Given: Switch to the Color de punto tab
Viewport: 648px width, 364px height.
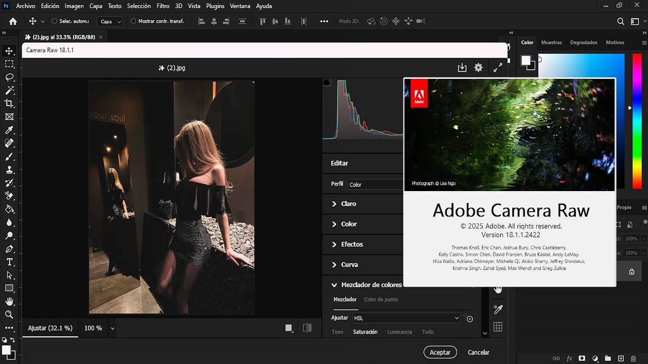Looking at the screenshot, I should point(381,299).
